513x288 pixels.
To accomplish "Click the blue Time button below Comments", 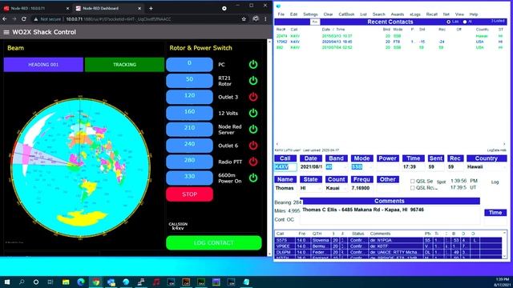I will point(495,213).
